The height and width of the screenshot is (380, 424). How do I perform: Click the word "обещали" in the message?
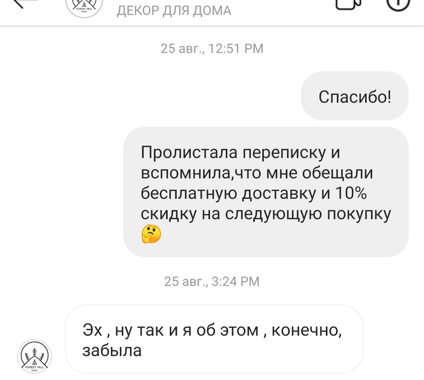[337, 174]
